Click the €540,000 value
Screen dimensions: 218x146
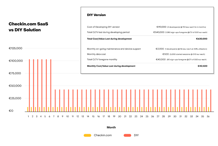click(159, 32)
